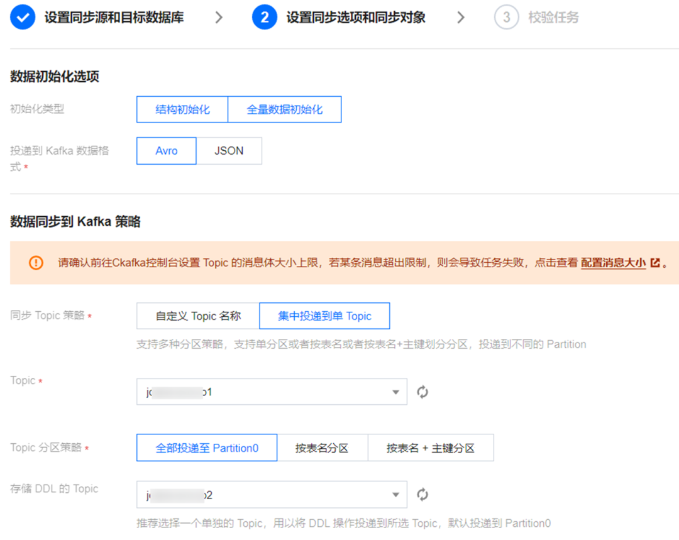Click the chevron arrow after step one
679x540 pixels.
tap(219, 18)
